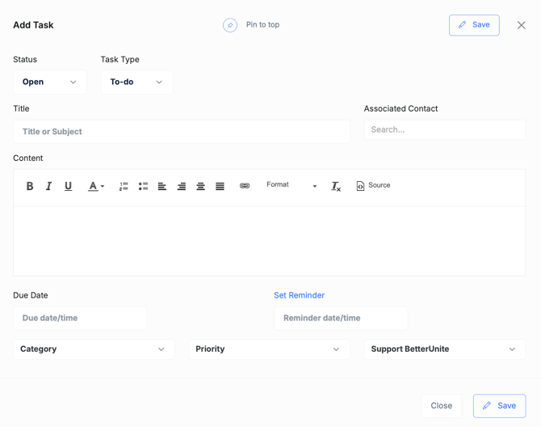The image size is (541, 427).
Task: Toggle the Pin to top option
Action: [x=230, y=25]
